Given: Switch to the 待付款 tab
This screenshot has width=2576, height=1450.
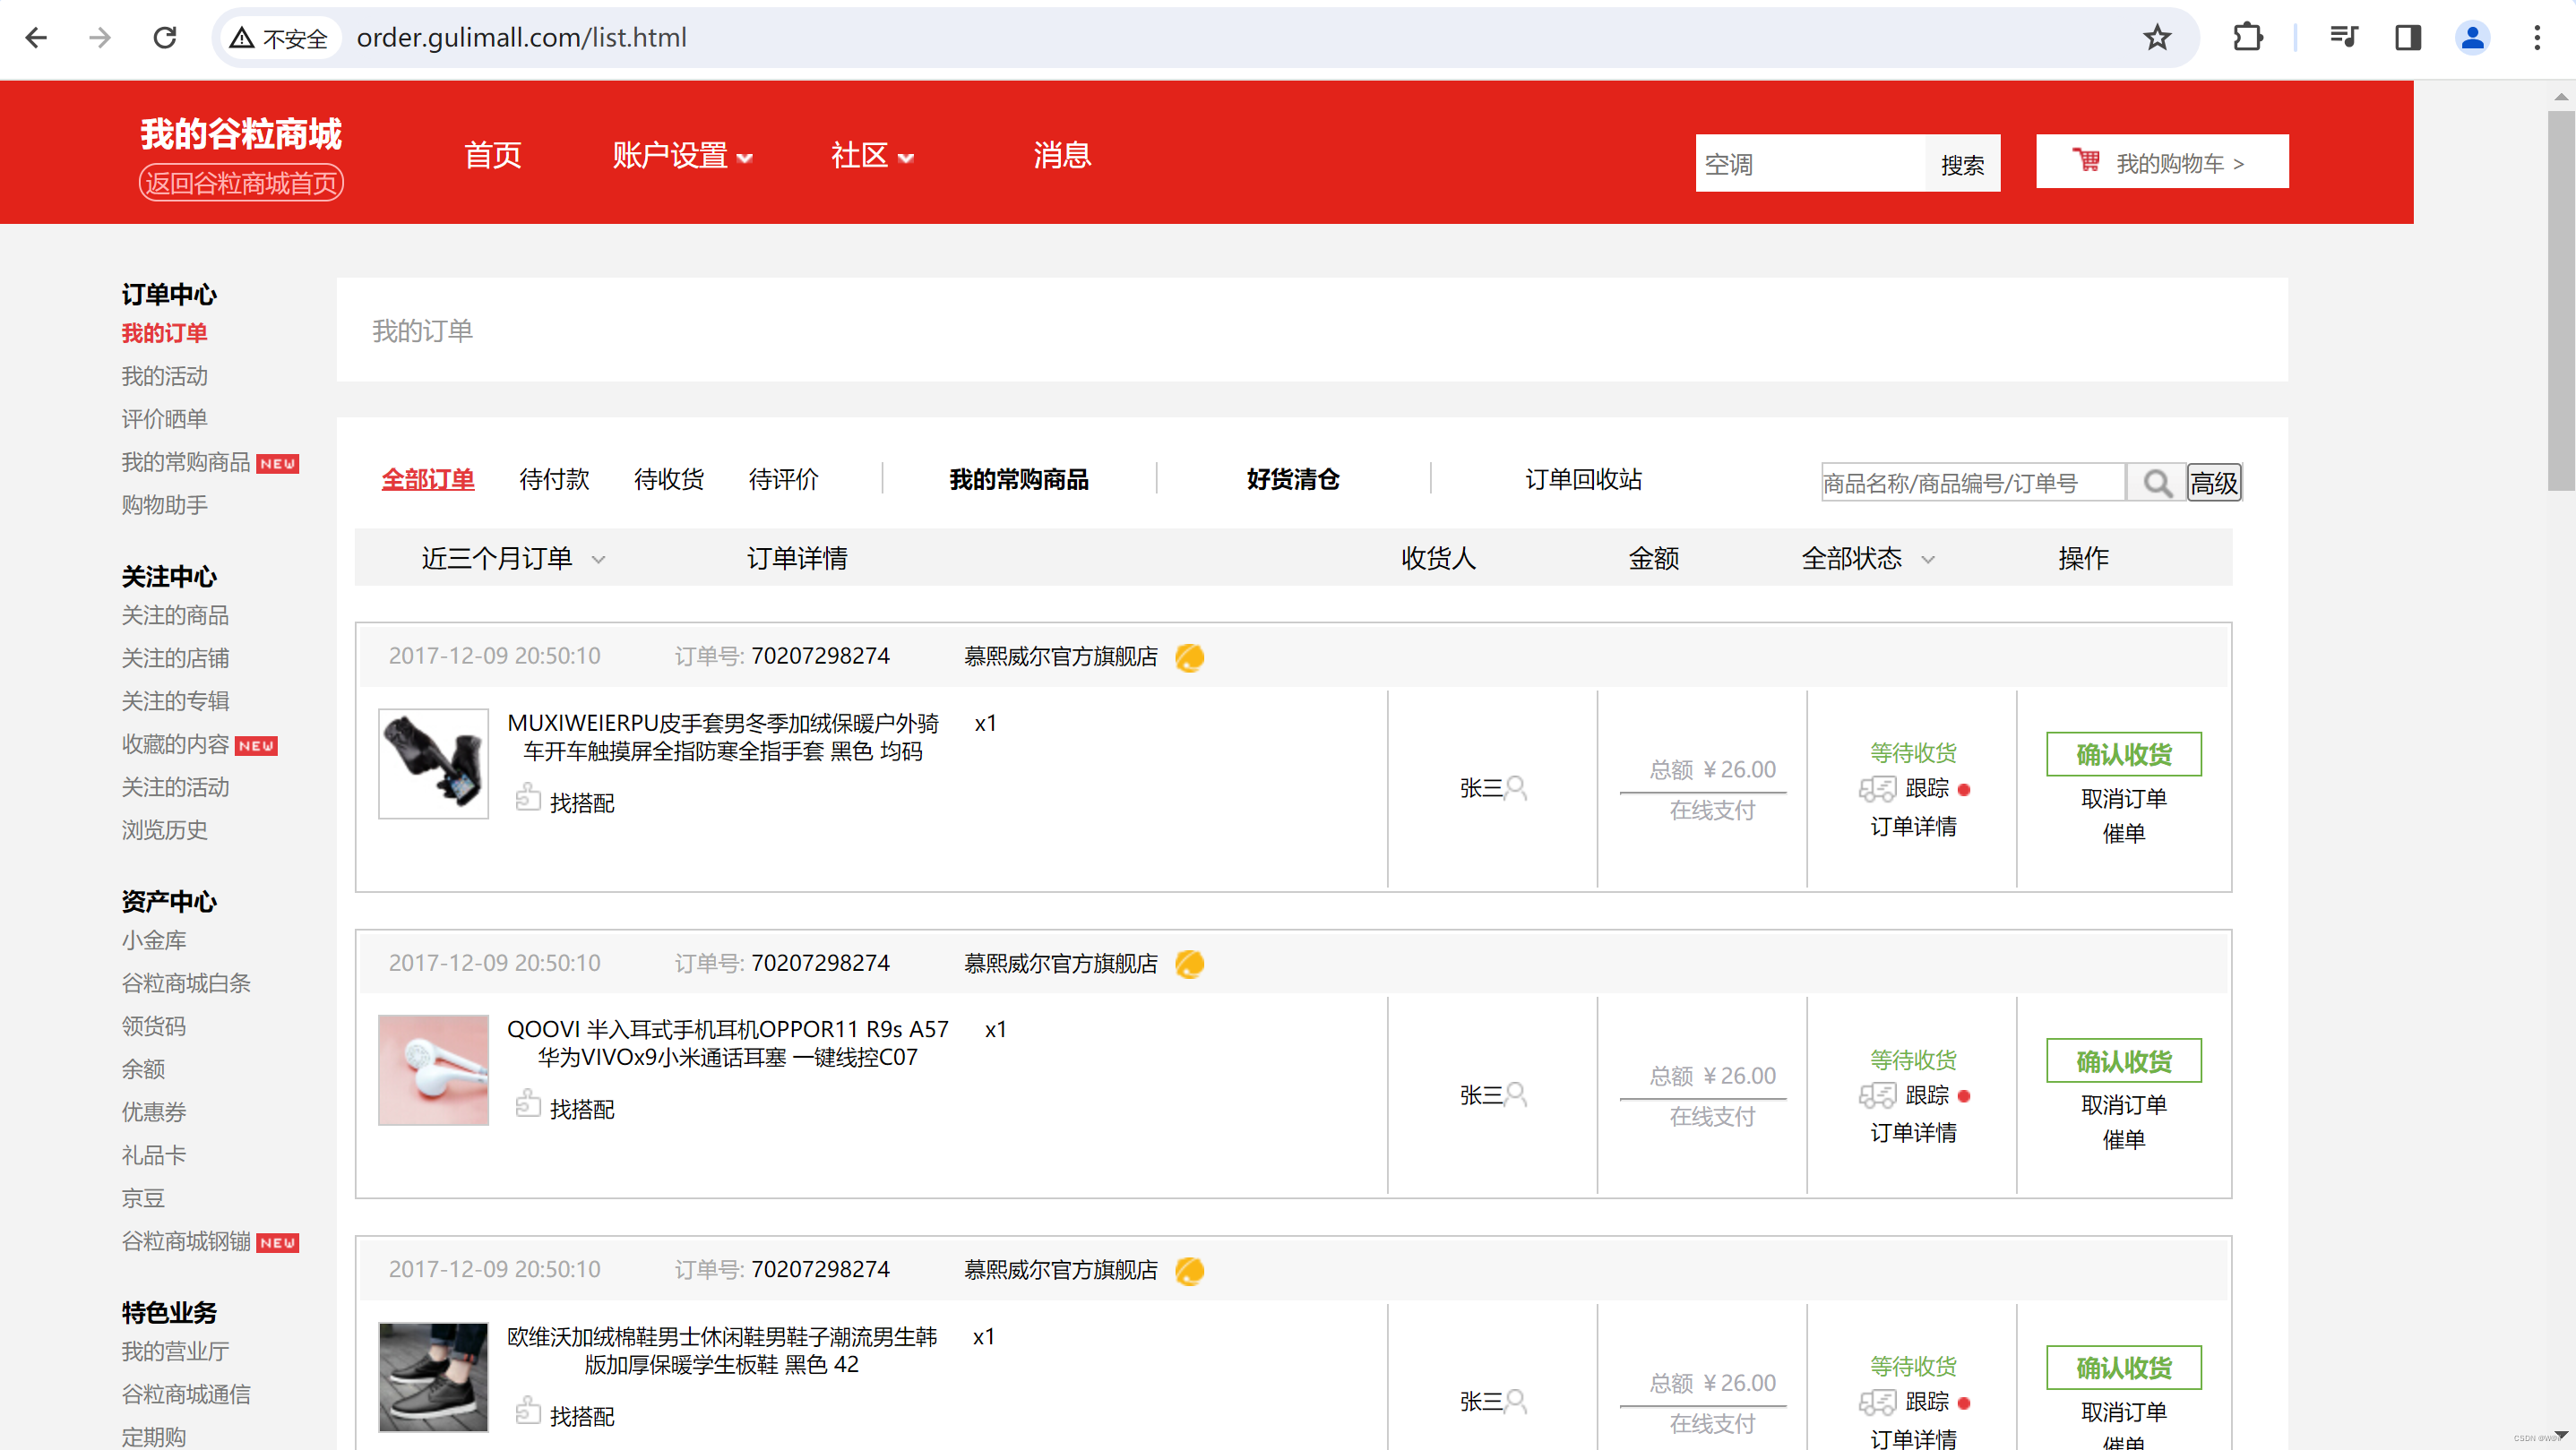Looking at the screenshot, I should pyautogui.click(x=554, y=480).
